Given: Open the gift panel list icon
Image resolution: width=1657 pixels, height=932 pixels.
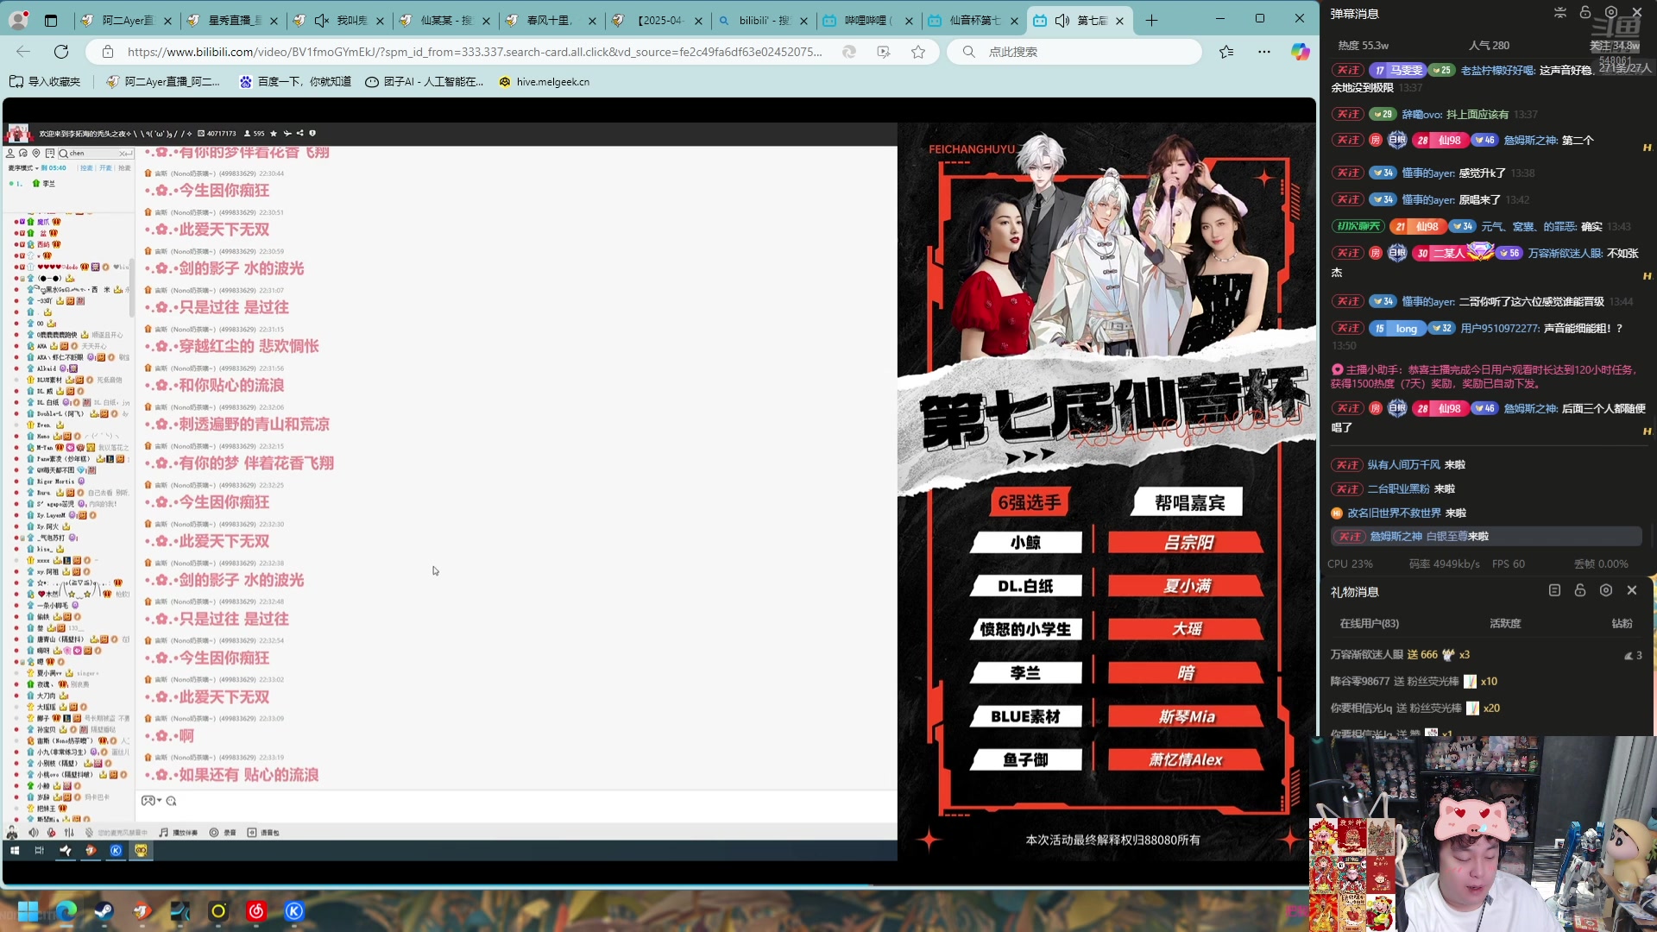Looking at the screenshot, I should point(1554,590).
